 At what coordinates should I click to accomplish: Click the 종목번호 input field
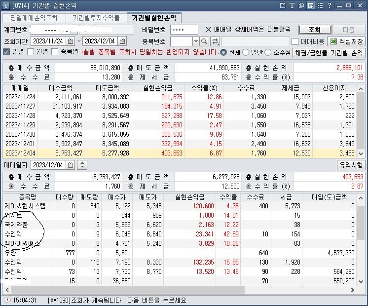[x=182, y=41]
